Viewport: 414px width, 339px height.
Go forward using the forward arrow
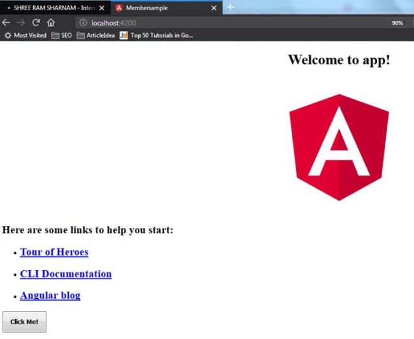(x=20, y=23)
